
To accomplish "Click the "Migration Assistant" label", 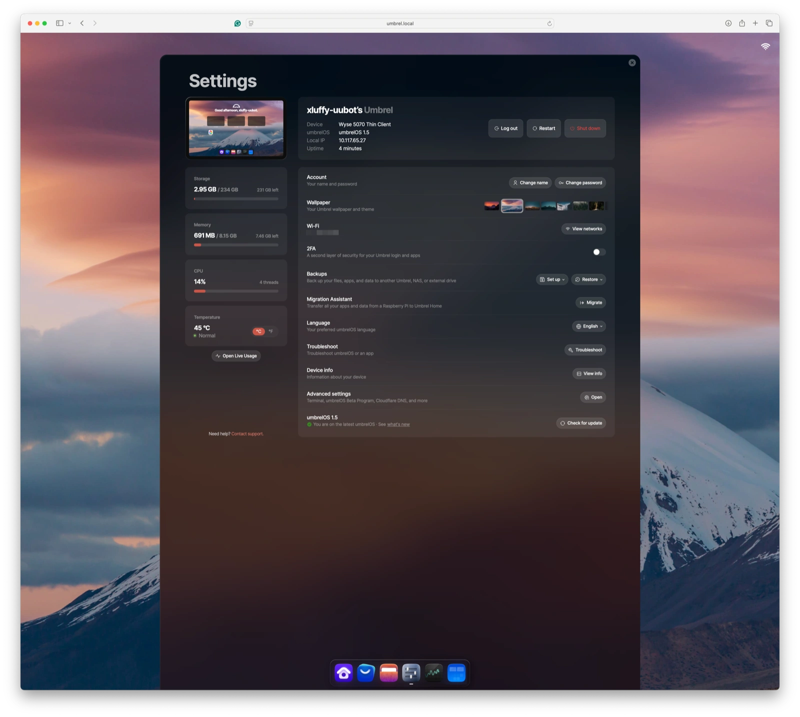I will 329,299.
